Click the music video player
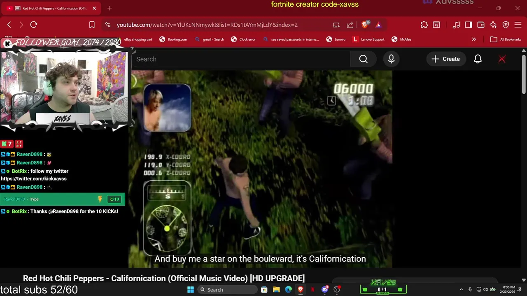Screen dimensions: 527x296 [x=260, y=169]
